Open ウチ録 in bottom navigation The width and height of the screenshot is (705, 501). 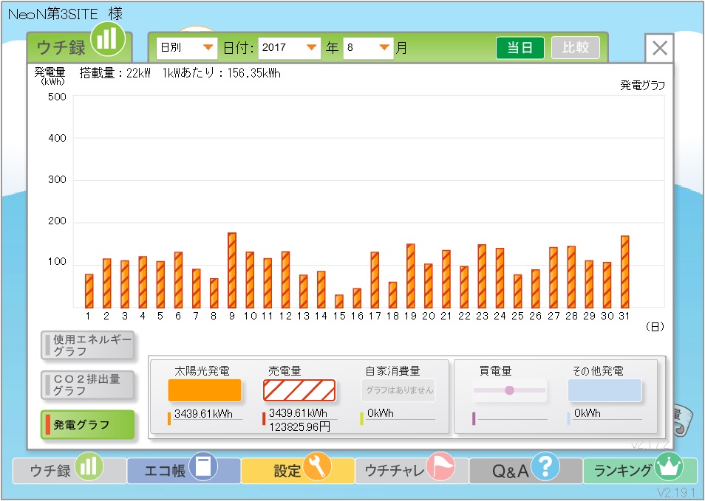[69, 470]
